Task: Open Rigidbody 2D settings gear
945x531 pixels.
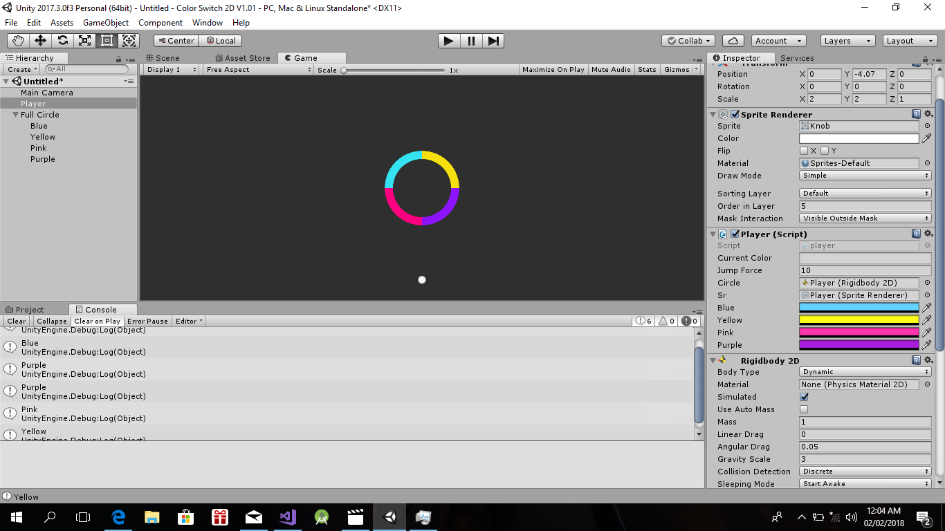Action: [x=928, y=360]
